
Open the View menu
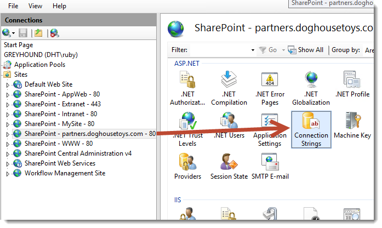[x=35, y=6]
